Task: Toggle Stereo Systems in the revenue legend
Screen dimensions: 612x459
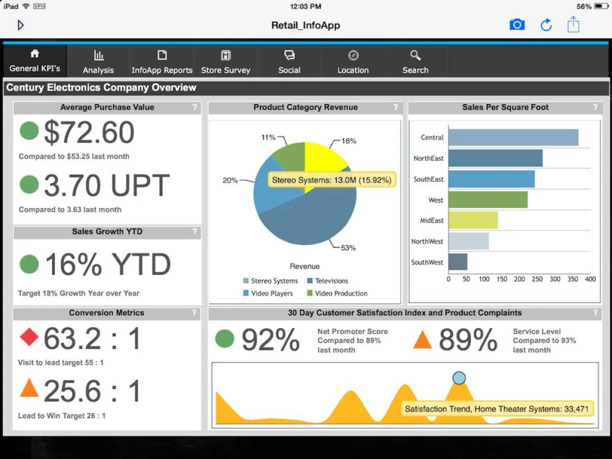Action: point(270,280)
